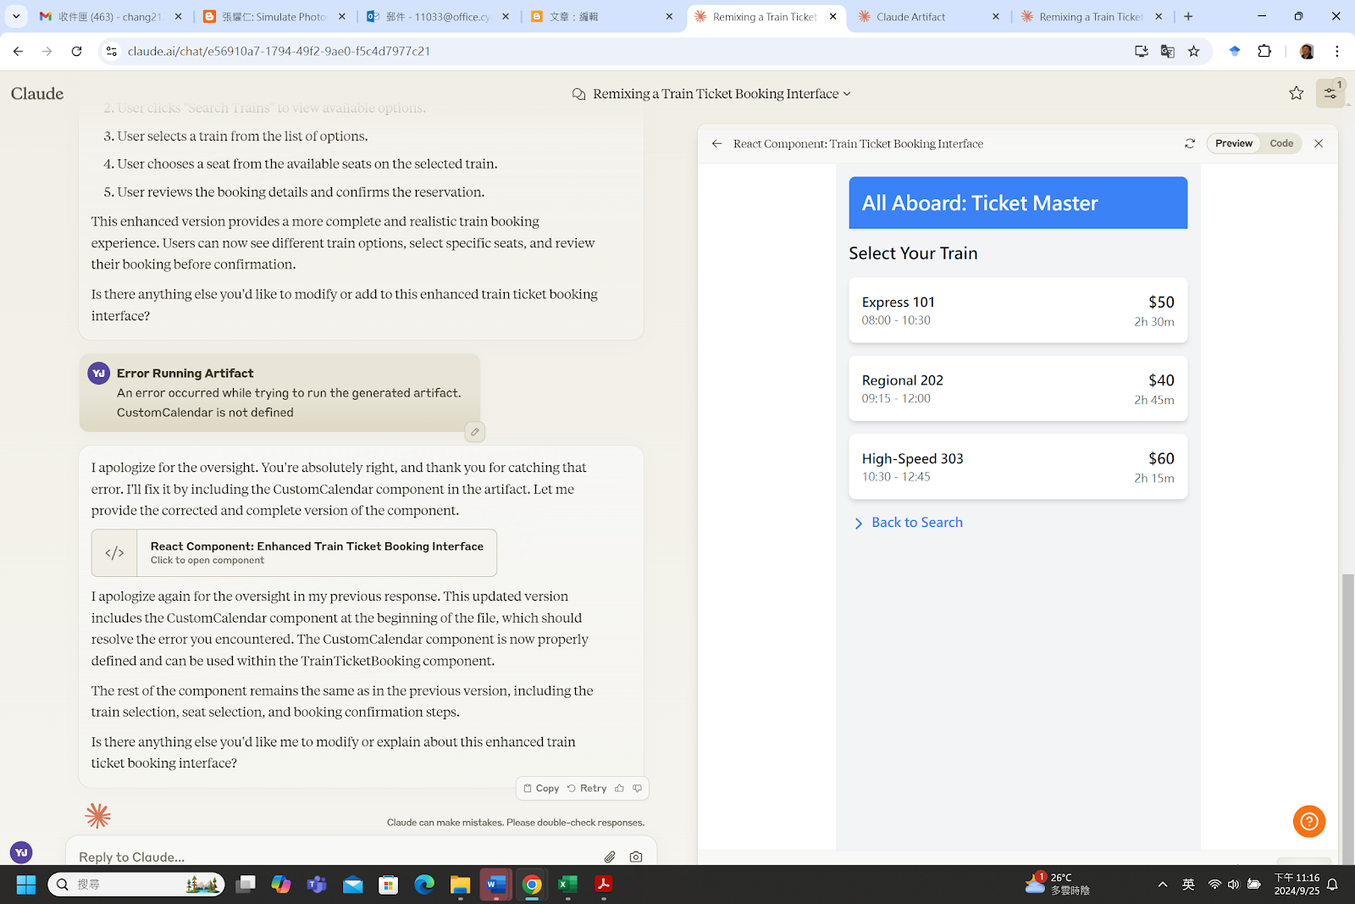Screen dimensions: 1355x904
Task: Click the thumbs down feedback icon
Action: [638, 788]
